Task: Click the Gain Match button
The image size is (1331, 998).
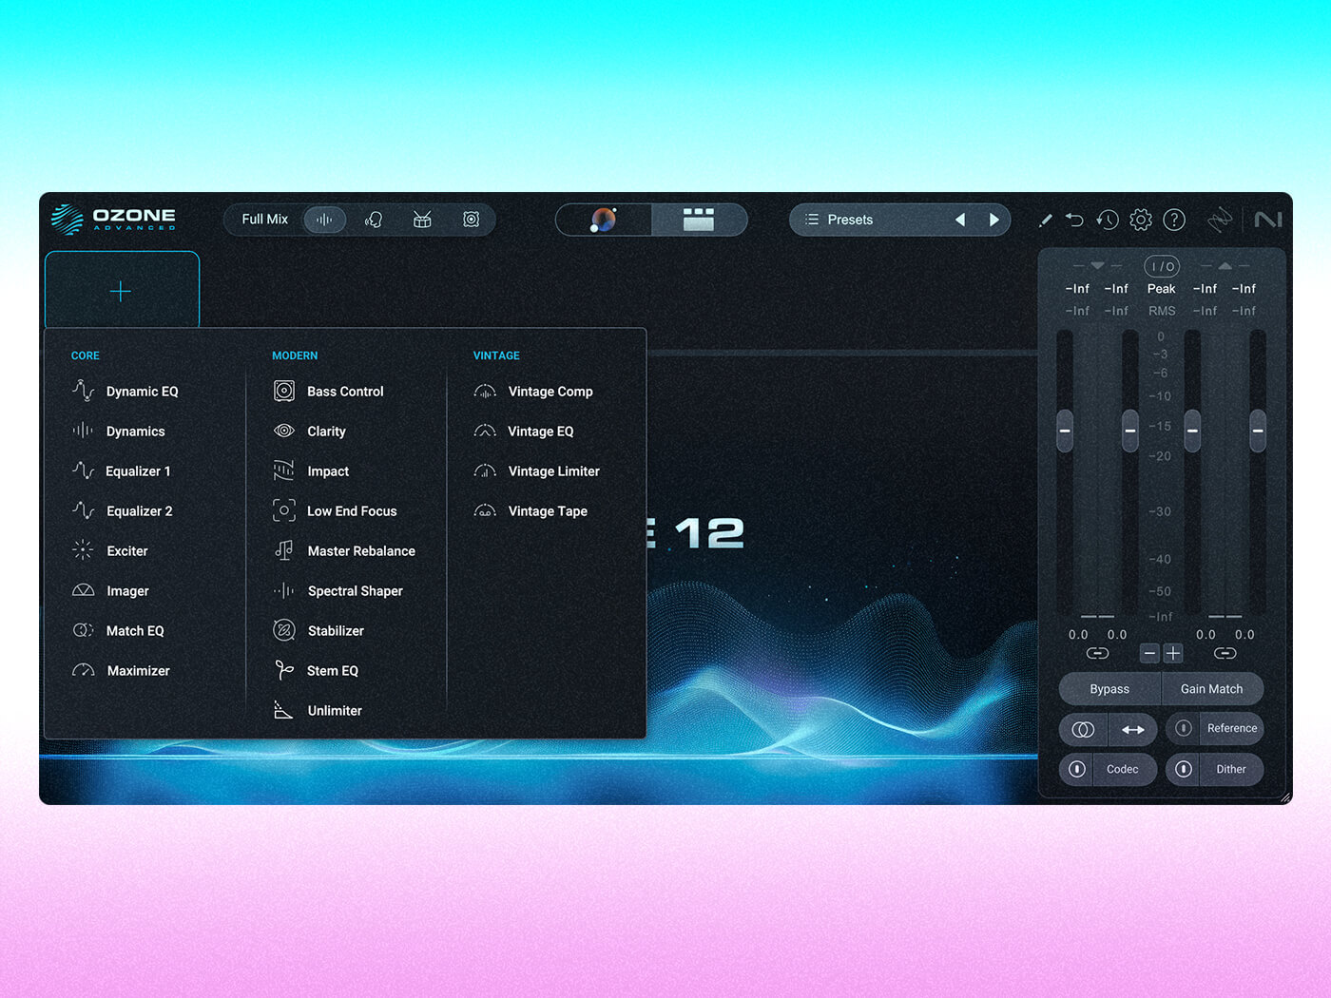Action: 1211,689
